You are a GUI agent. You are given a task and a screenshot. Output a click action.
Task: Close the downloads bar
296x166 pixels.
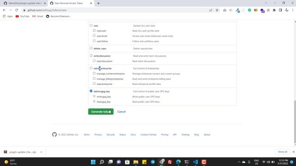click(x=293, y=152)
